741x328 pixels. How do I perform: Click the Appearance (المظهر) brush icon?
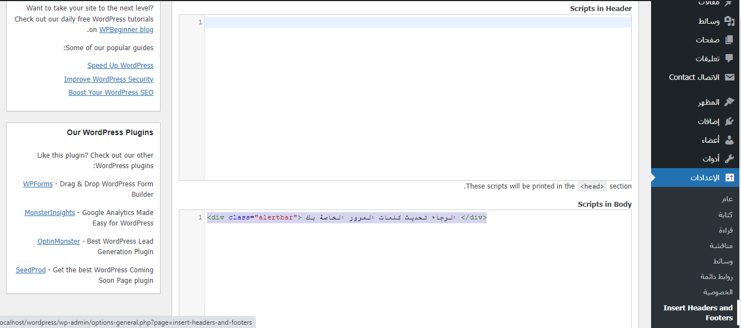coord(729,102)
